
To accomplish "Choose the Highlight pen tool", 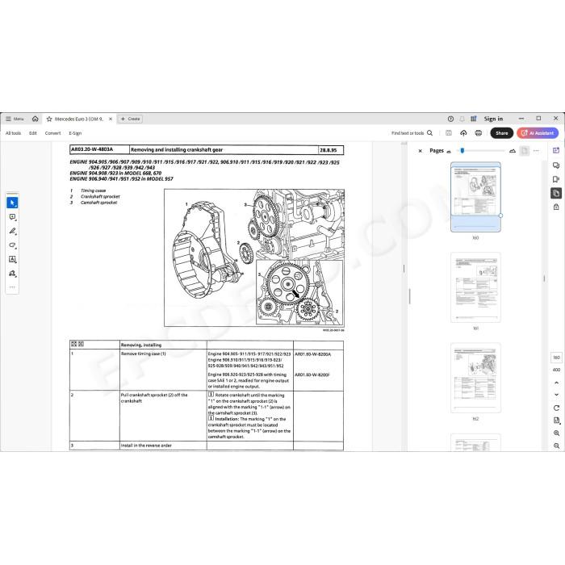I will click(x=12, y=231).
